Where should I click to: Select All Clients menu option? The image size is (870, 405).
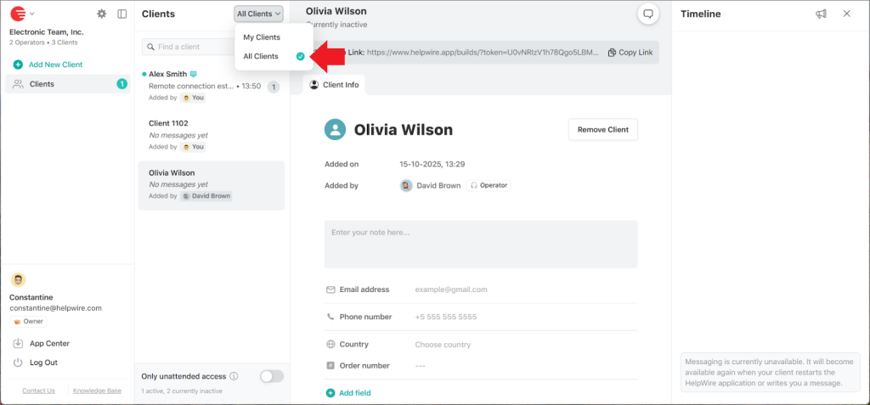[274, 56]
